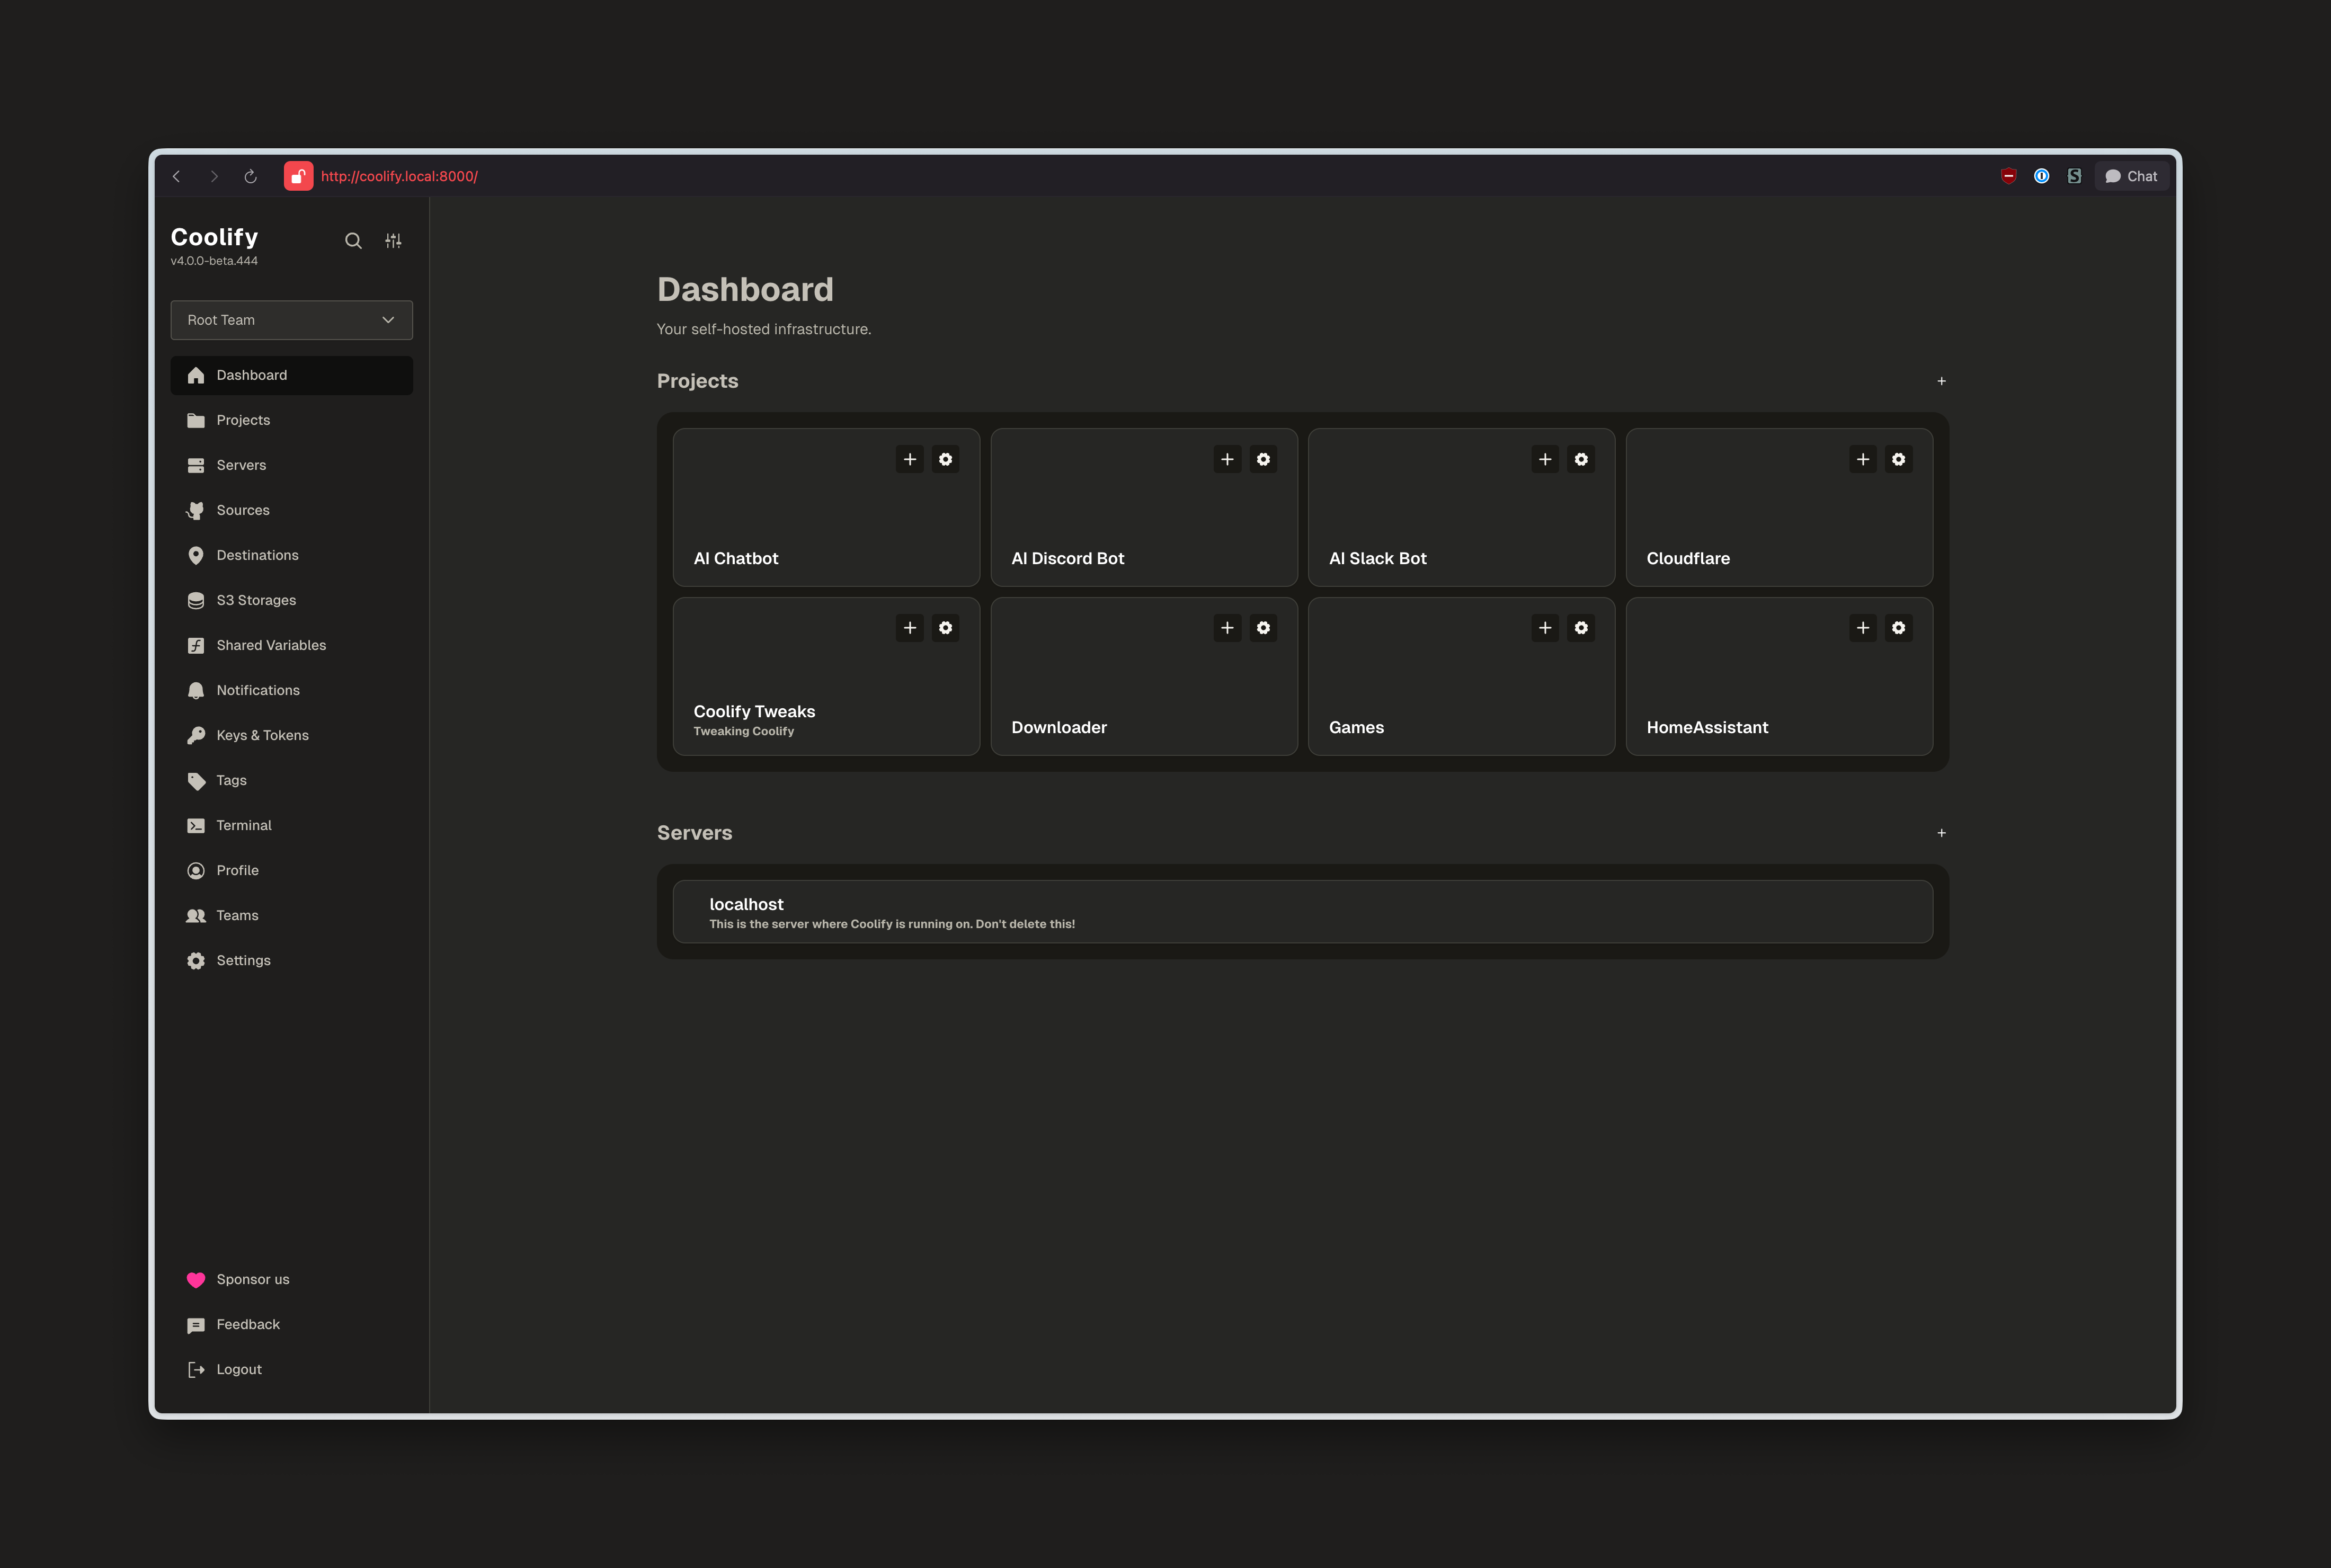Open HomeAssistant project settings gear
Viewport: 2331px width, 1568px height.
point(1899,628)
